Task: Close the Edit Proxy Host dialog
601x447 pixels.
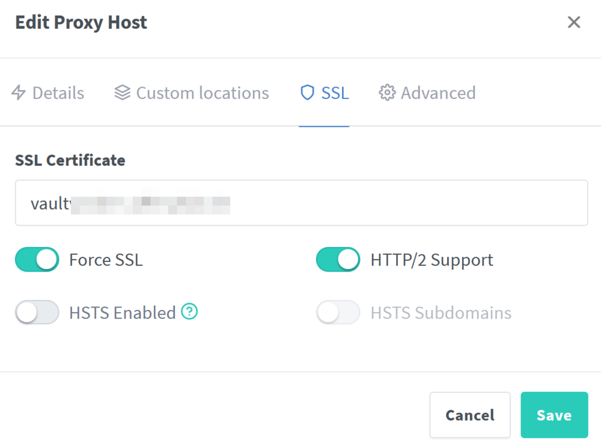Action: (x=574, y=22)
